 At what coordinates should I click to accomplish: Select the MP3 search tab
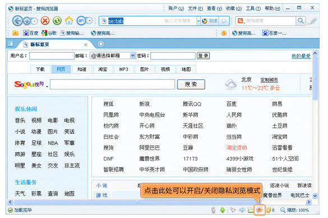tap(123, 69)
